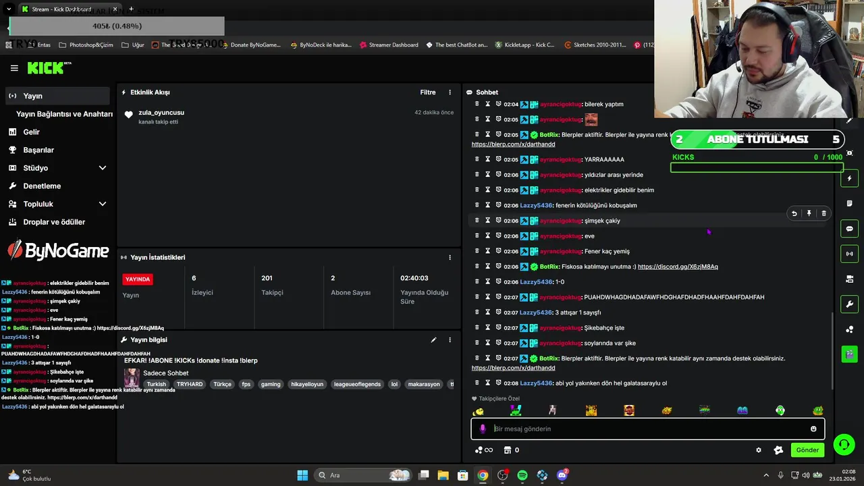Delete the şimşek çakiy message
Screen dimensions: 864x486
pyautogui.click(x=823, y=213)
